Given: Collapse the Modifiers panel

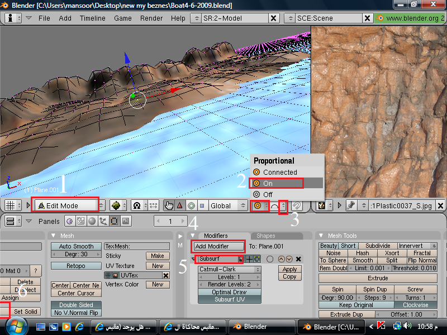Looking at the screenshot, I should coord(193,236).
